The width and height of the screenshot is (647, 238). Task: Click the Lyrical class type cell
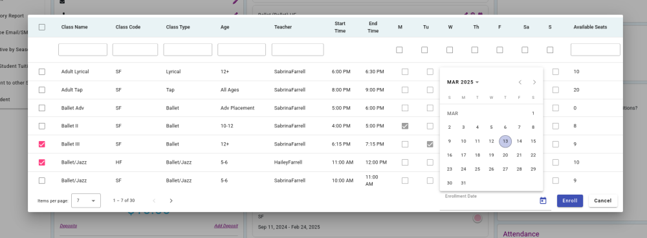click(173, 72)
